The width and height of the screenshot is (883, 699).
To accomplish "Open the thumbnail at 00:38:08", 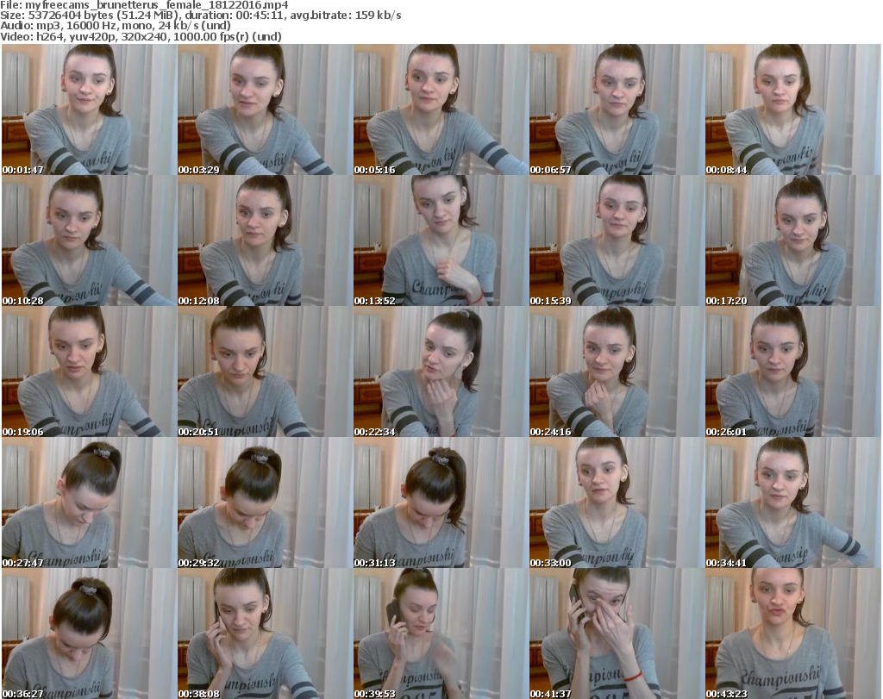I will (265, 633).
